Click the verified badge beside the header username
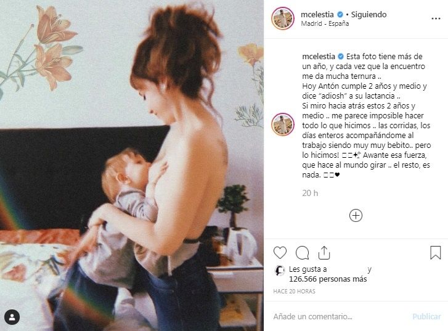The width and height of the screenshot is (448, 331). pyautogui.click(x=340, y=14)
